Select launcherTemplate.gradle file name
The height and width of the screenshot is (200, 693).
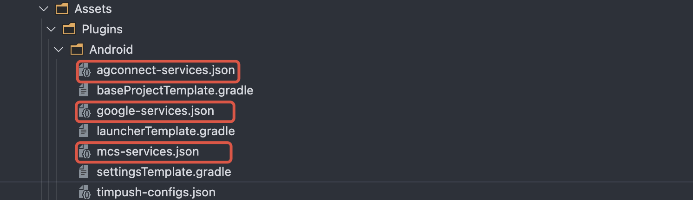pyautogui.click(x=165, y=131)
